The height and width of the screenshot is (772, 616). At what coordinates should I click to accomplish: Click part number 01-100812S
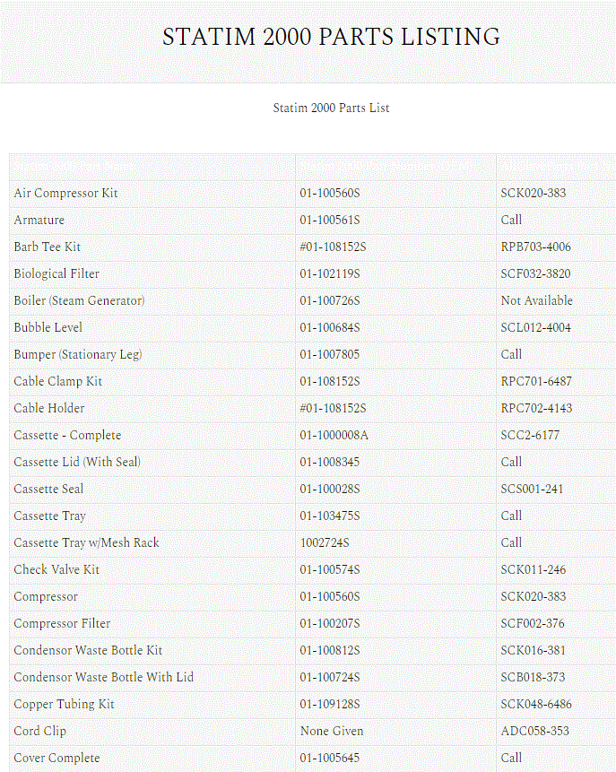[x=329, y=650]
